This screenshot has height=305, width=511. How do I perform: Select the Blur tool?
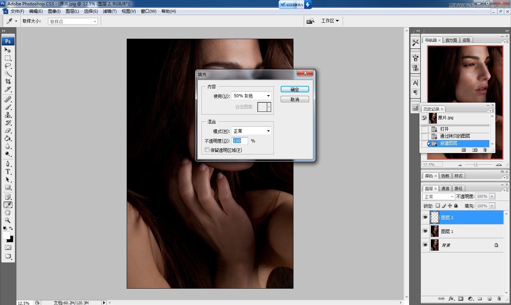8,146
